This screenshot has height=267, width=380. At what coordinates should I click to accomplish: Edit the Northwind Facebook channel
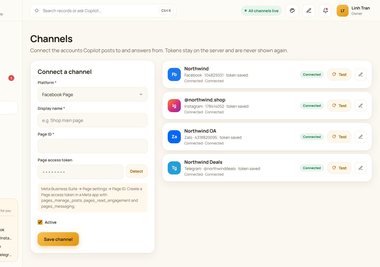tap(361, 74)
